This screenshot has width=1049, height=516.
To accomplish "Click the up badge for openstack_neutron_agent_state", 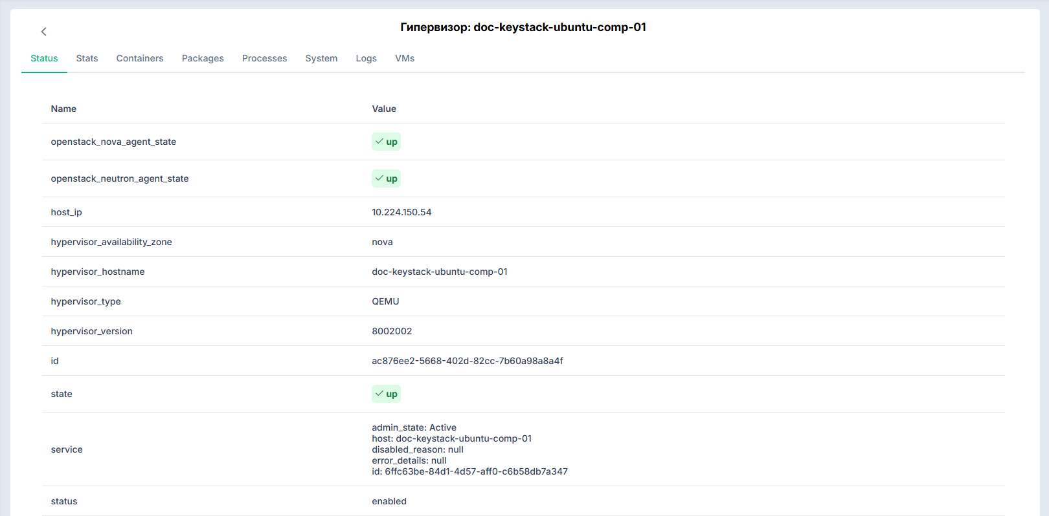I will tap(386, 178).
